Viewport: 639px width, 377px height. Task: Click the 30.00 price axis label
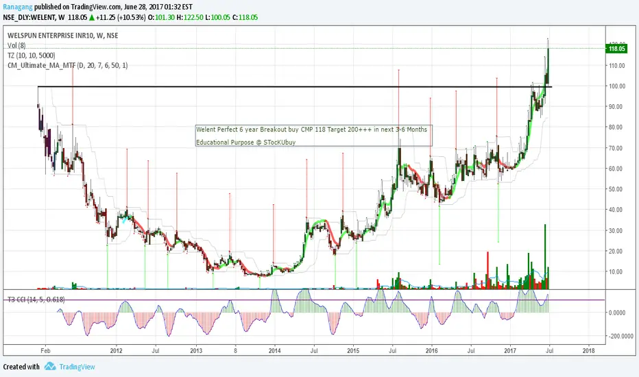pyautogui.click(x=616, y=230)
